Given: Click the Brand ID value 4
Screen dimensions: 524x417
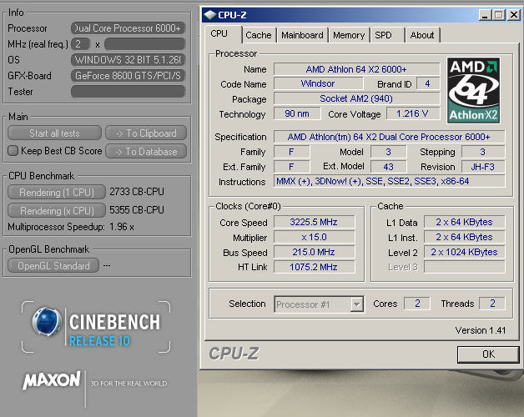Looking at the screenshot, I should [x=427, y=83].
